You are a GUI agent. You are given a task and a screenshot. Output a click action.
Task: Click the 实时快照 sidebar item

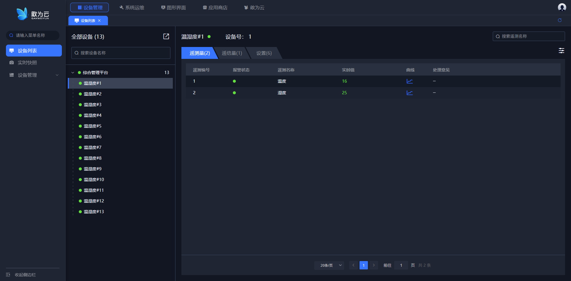click(27, 63)
